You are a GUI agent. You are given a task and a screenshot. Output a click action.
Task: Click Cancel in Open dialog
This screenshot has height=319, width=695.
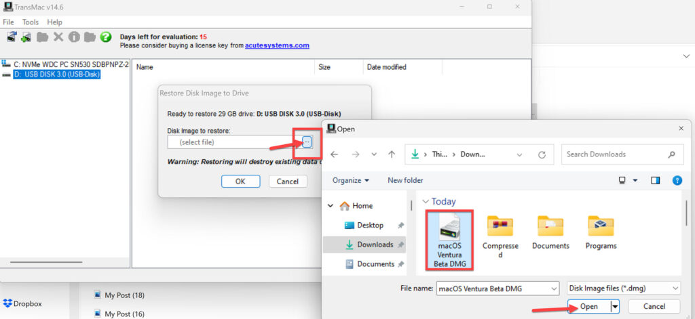click(654, 306)
